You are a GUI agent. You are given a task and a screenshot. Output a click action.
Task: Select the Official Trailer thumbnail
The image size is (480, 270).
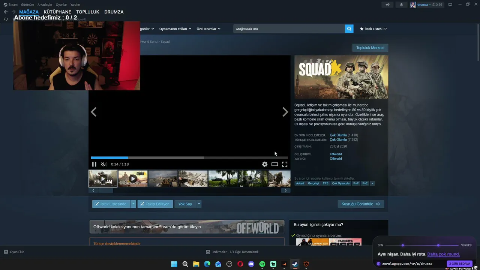[133, 178]
